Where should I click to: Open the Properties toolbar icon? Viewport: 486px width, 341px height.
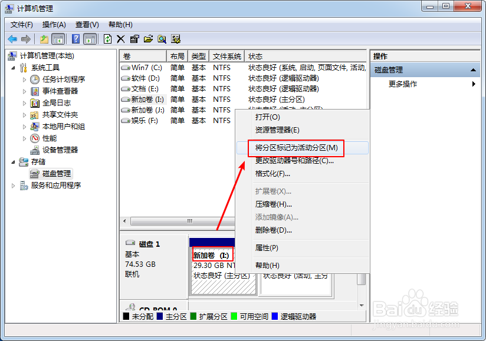pyautogui.click(x=134, y=39)
